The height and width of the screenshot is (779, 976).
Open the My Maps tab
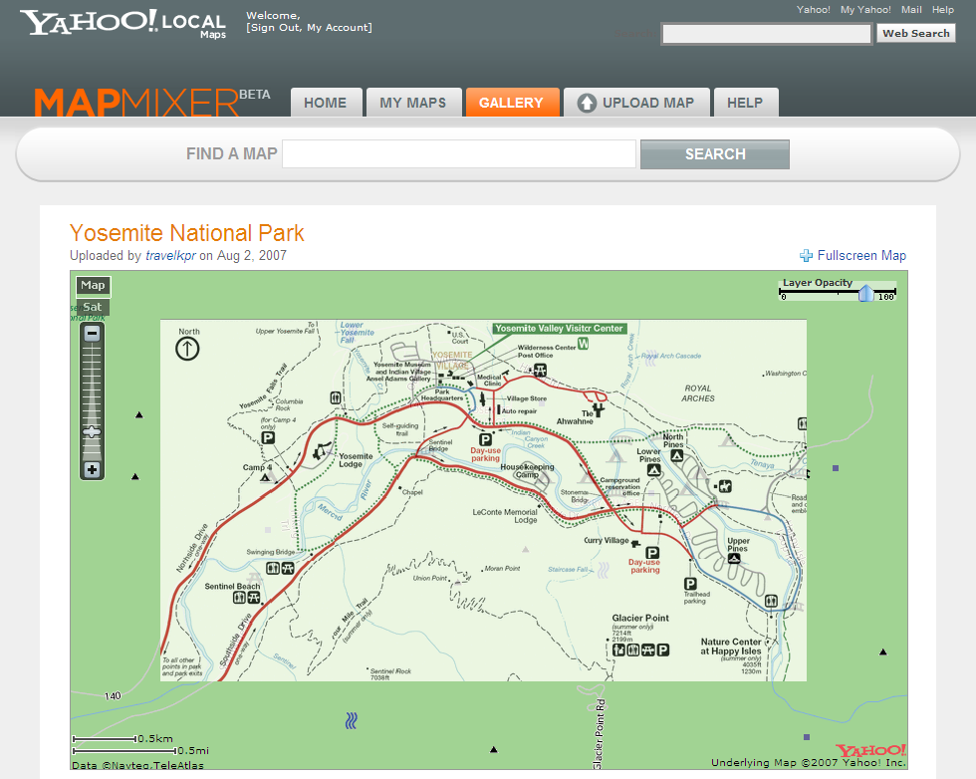tap(413, 103)
